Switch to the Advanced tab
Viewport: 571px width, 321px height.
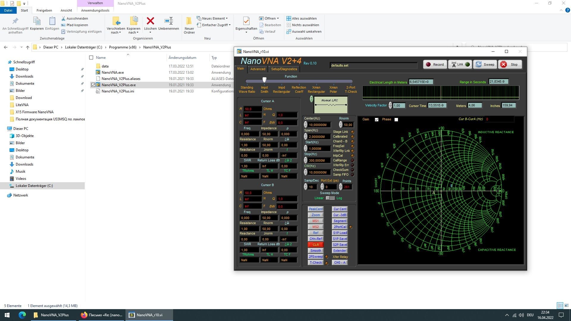[x=258, y=69]
